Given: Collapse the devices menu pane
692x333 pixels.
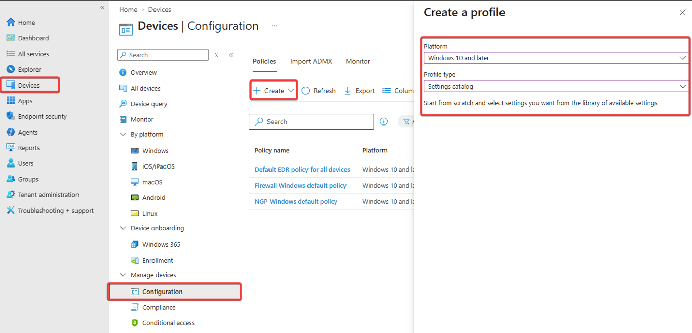Looking at the screenshot, I should tap(231, 55).
